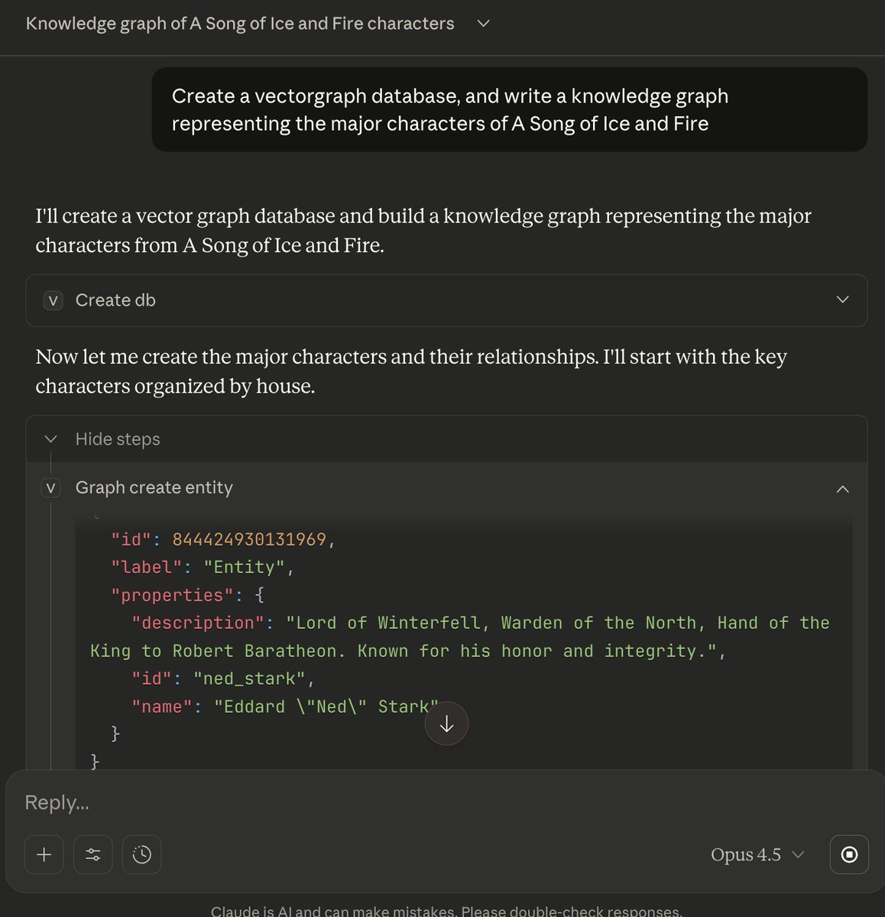Expand the Create db tool step chevron
Image resolution: width=885 pixels, height=917 pixels.
[x=842, y=300]
